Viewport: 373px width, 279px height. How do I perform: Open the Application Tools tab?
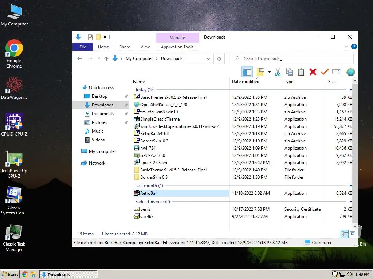pyautogui.click(x=177, y=47)
